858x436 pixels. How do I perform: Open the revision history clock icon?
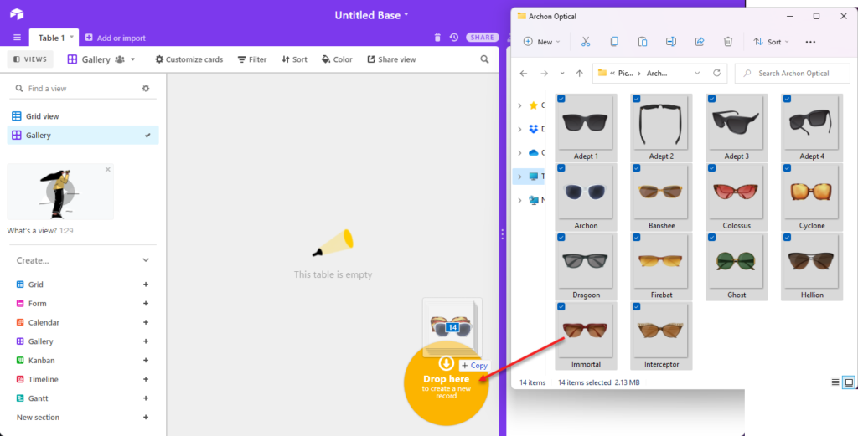453,38
